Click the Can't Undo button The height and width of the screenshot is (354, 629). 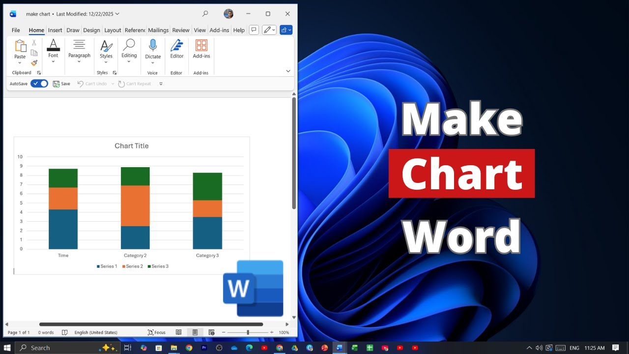(x=92, y=84)
